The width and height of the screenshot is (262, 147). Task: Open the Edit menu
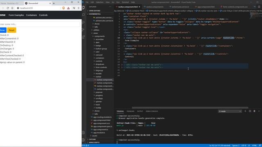(92, 2)
